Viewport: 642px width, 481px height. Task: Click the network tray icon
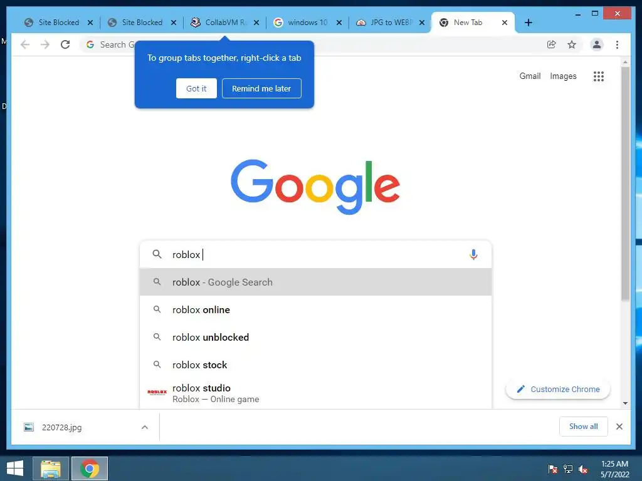568,469
